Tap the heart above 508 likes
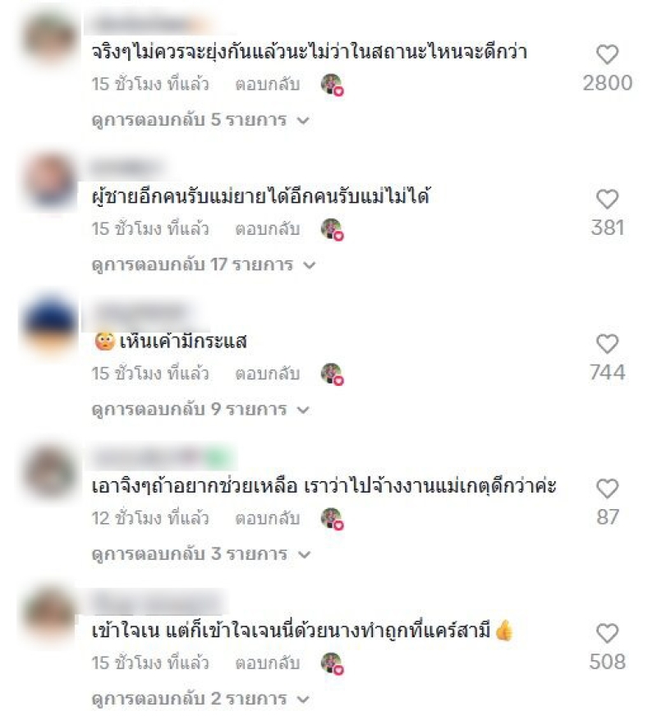657x716 pixels. [607, 633]
